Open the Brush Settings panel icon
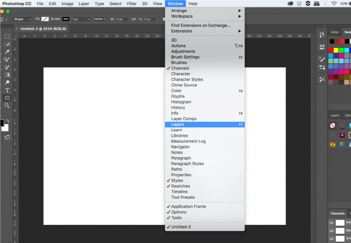 (x=322, y=59)
